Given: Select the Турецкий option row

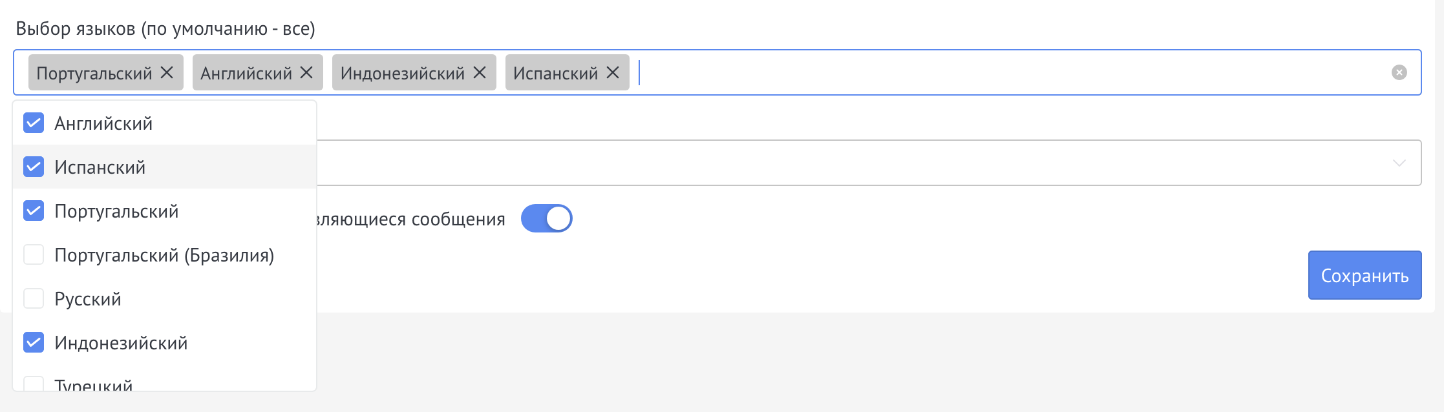Looking at the screenshot, I should (x=94, y=385).
